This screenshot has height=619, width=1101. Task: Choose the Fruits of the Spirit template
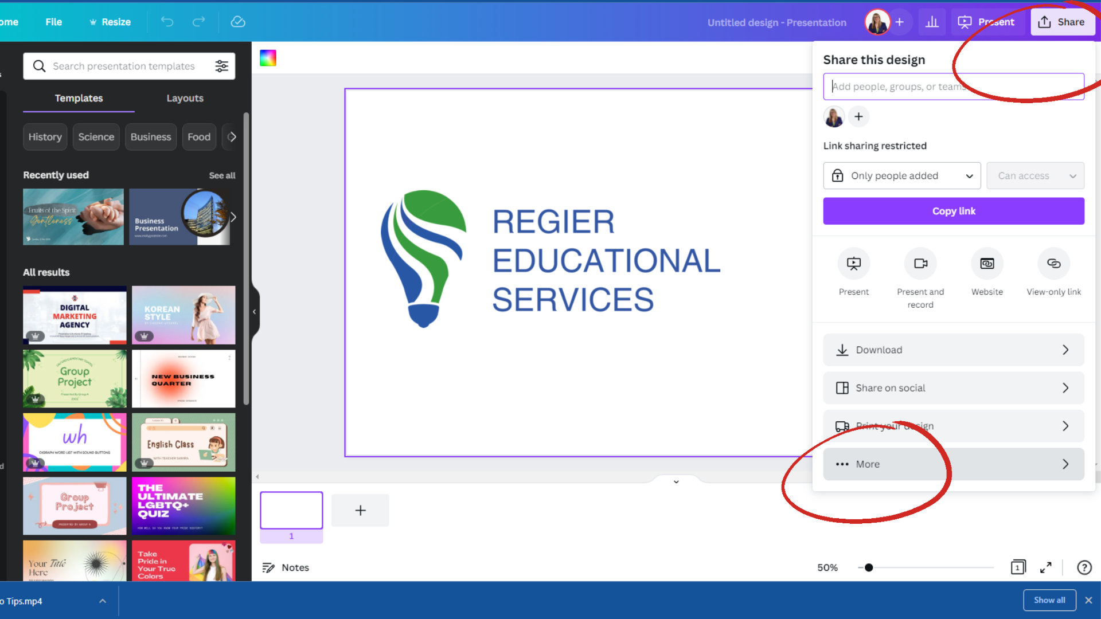click(73, 217)
